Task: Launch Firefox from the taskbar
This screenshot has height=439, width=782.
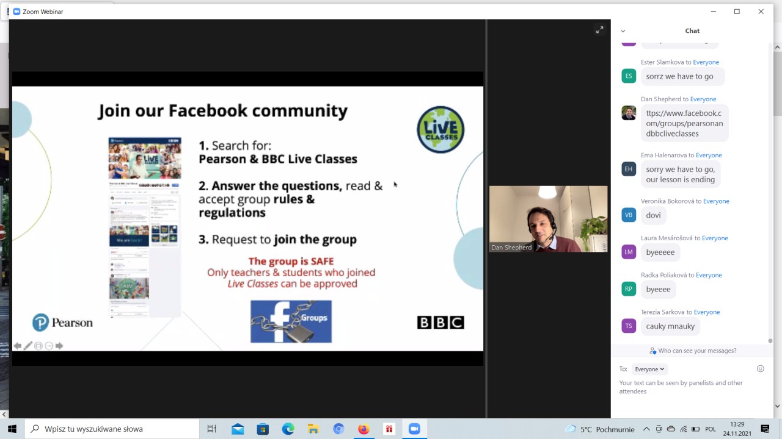Action: 364,429
